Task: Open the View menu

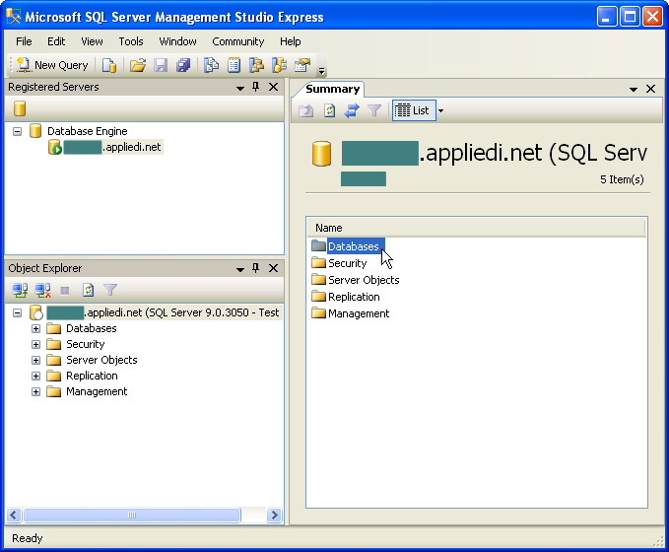Action: pyautogui.click(x=92, y=41)
